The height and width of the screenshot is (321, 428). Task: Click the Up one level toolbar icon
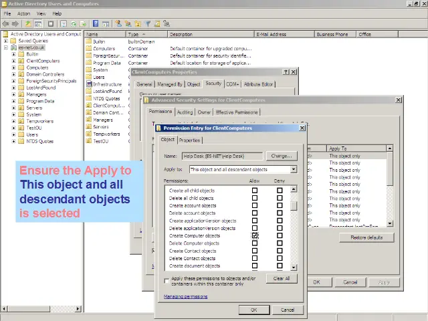tap(27, 23)
